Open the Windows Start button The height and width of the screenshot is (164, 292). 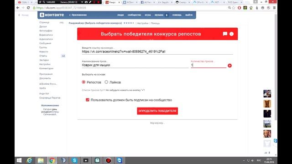point(19,160)
